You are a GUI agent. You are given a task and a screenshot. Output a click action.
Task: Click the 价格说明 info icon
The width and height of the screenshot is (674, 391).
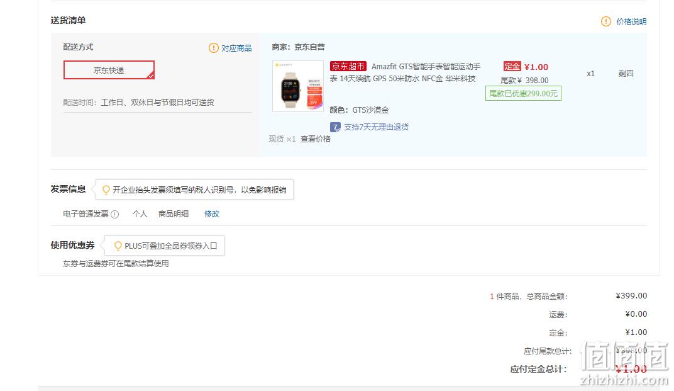coord(605,21)
